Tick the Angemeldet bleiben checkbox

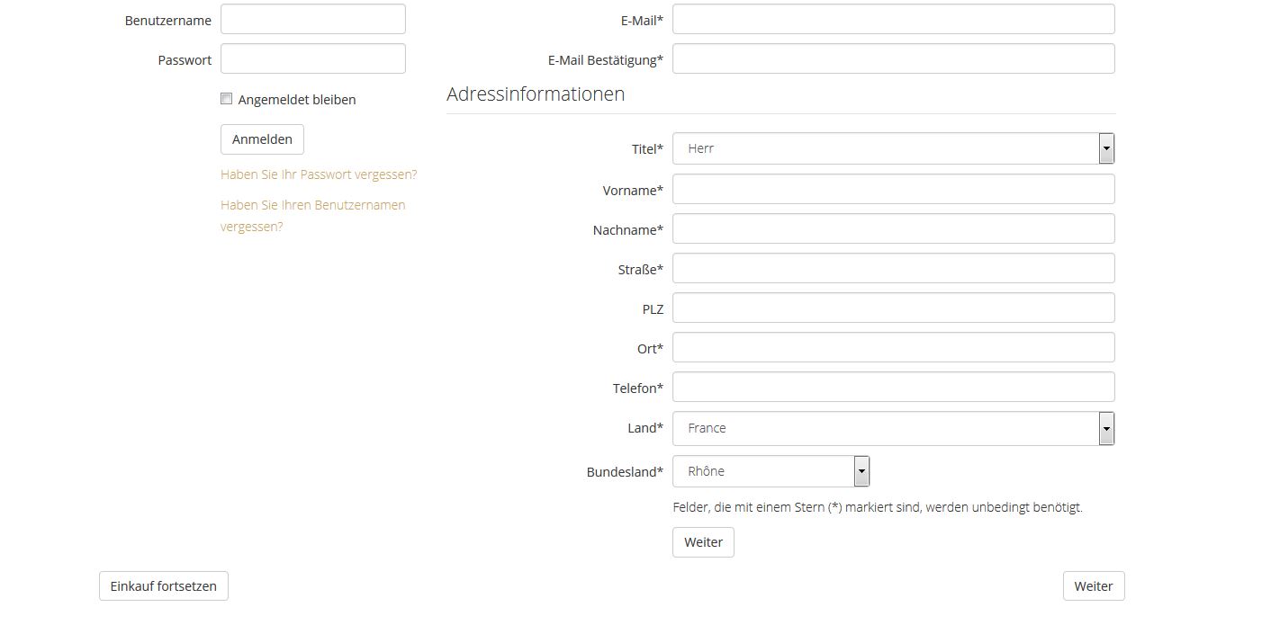coord(227,99)
